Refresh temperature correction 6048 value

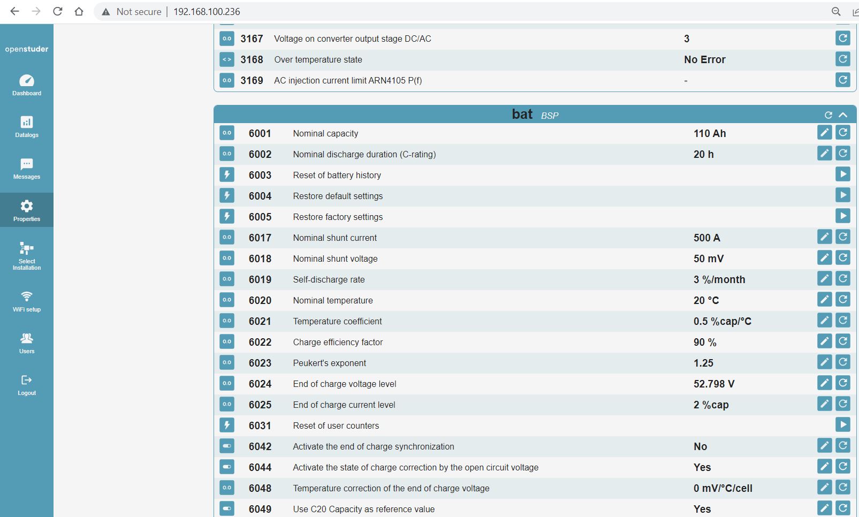pyautogui.click(x=843, y=488)
